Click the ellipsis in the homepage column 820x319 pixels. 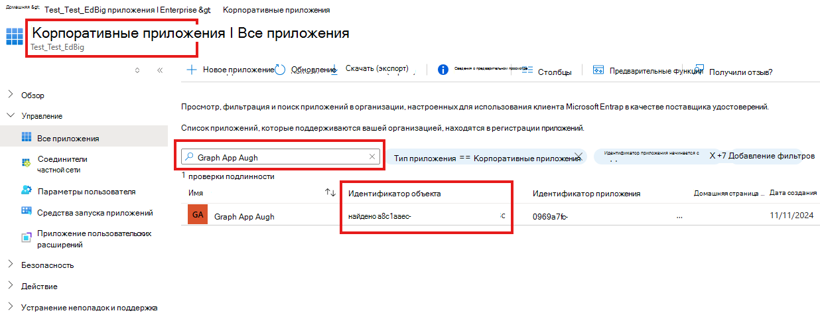coord(679,216)
